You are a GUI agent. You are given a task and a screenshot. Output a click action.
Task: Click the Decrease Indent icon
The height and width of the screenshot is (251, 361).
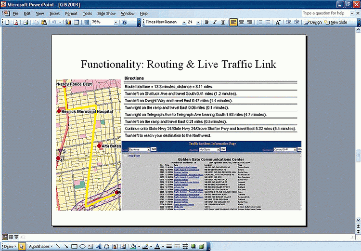pyautogui.click(x=288, y=22)
